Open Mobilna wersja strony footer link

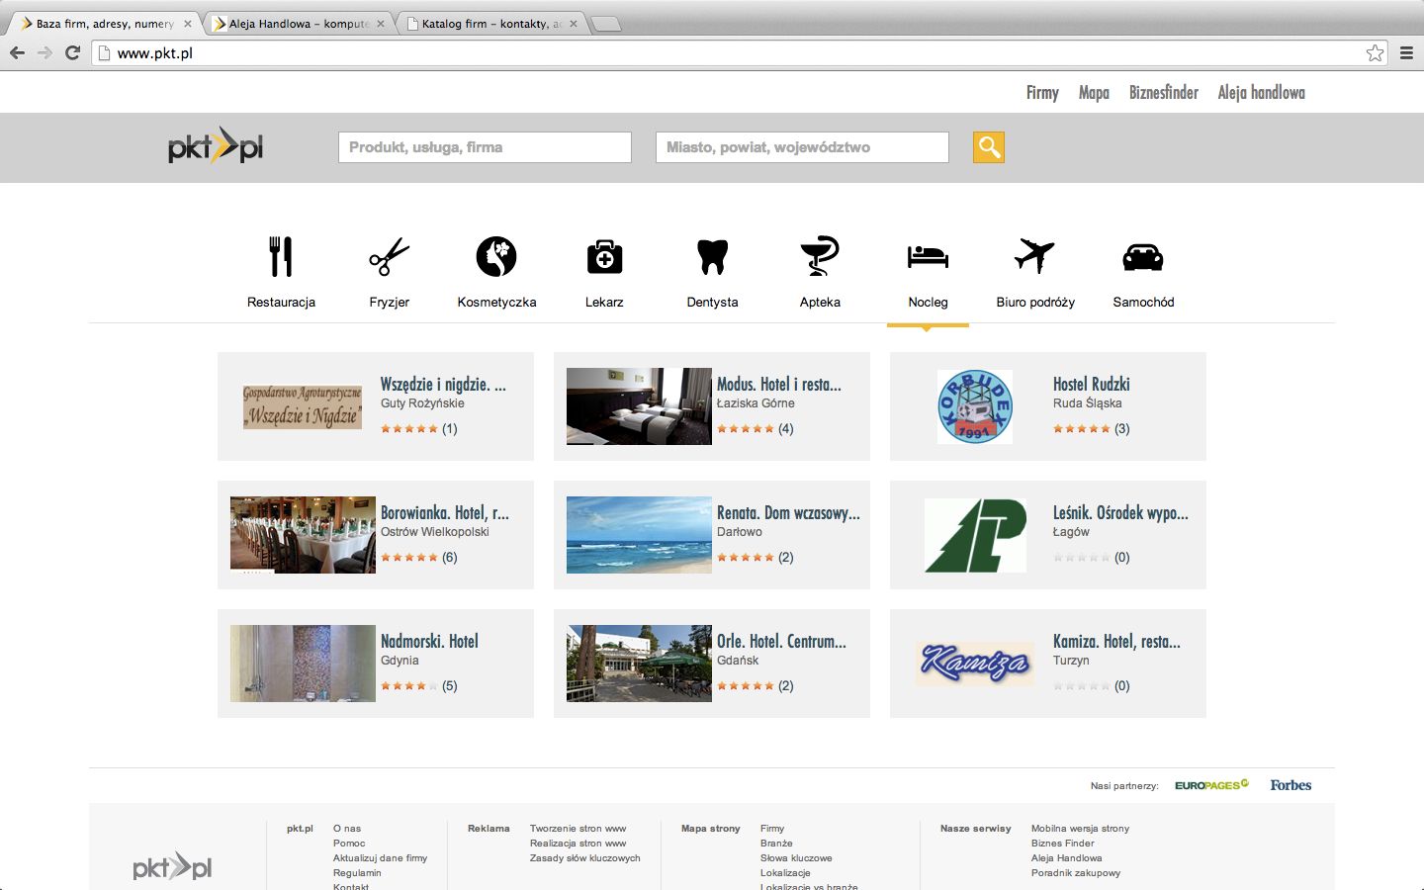(1080, 829)
